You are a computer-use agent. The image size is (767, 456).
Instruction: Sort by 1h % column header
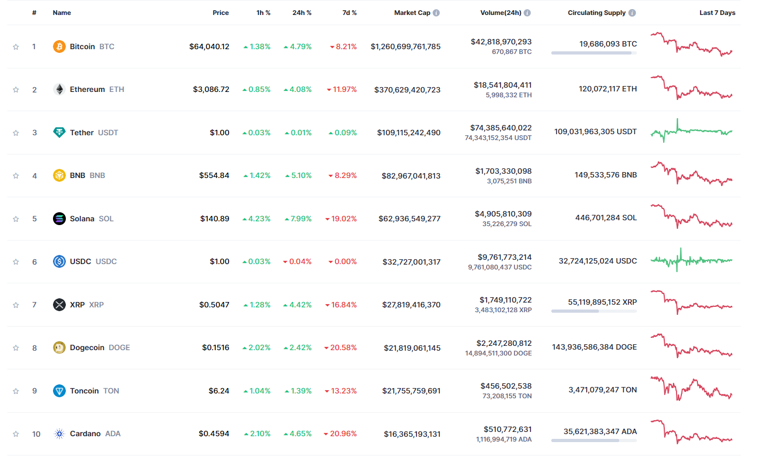tap(263, 13)
